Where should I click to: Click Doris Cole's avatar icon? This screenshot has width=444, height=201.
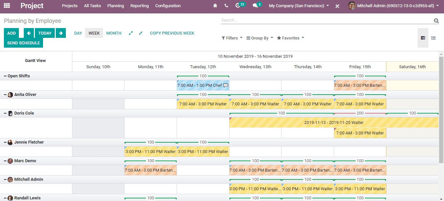[x=10, y=113]
